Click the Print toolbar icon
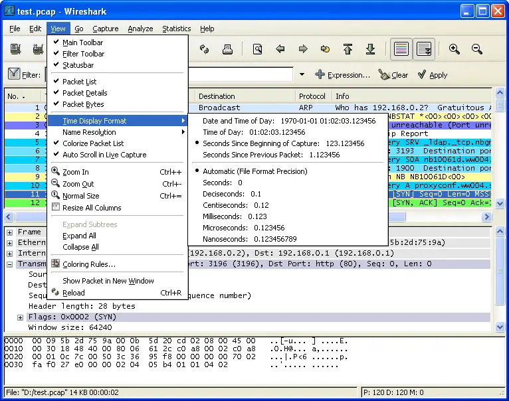The image size is (509, 401). 227,49
